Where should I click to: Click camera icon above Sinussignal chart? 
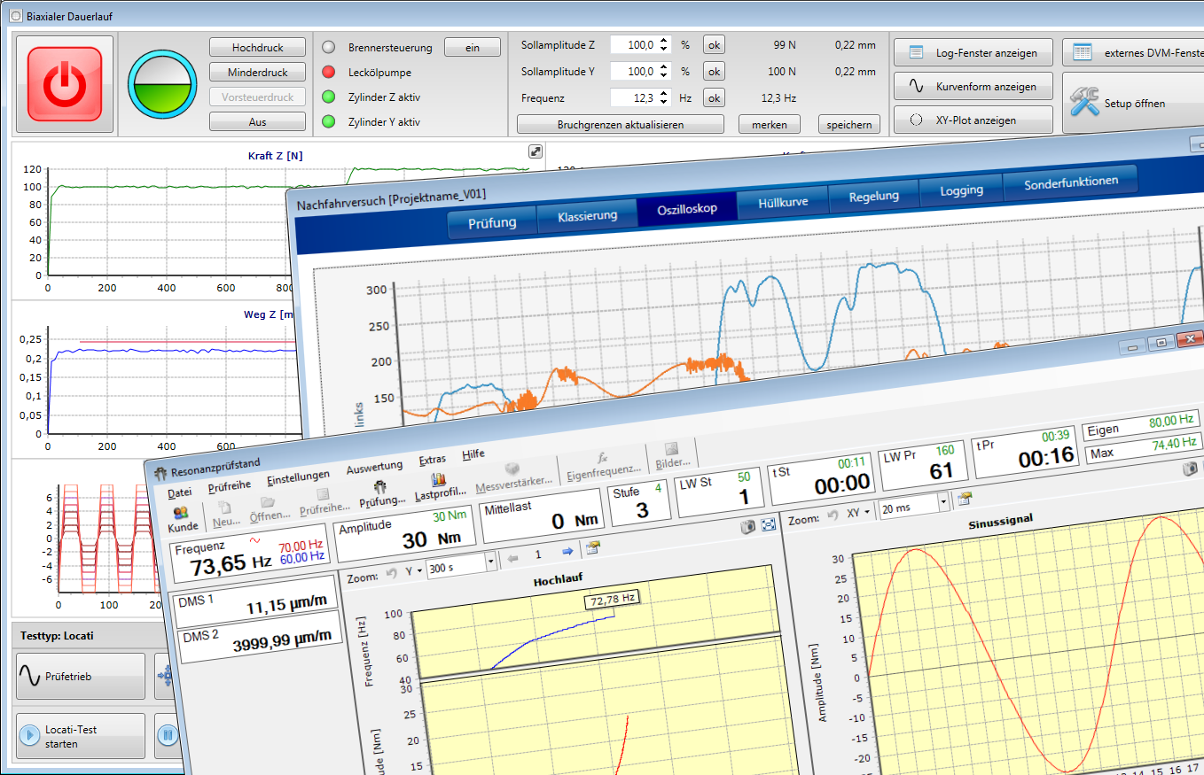(x=1191, y=469)
